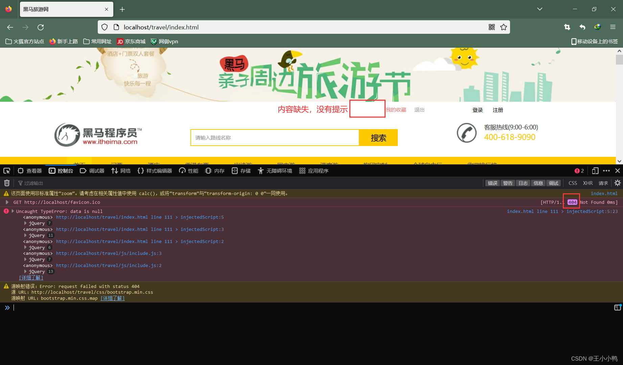The height and width of the screenshot is (365, 623).
Task: Show the QR code for this page
Action: tap(492, 27)
